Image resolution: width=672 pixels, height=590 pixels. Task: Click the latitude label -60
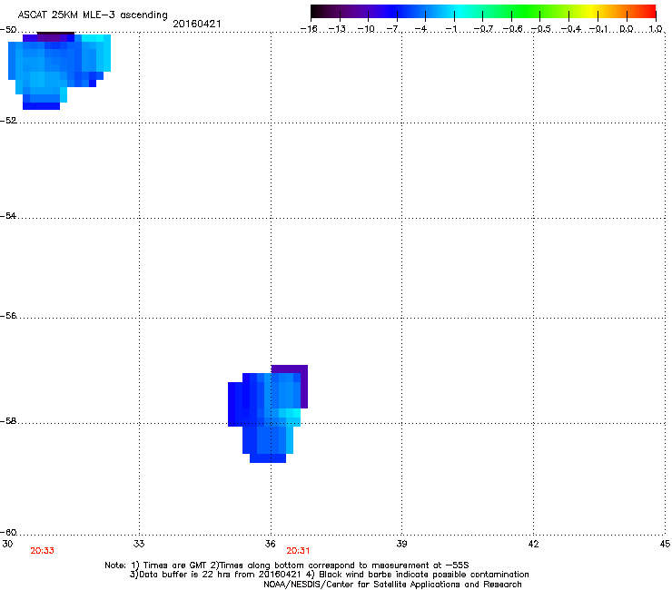[x=8, y=532]
